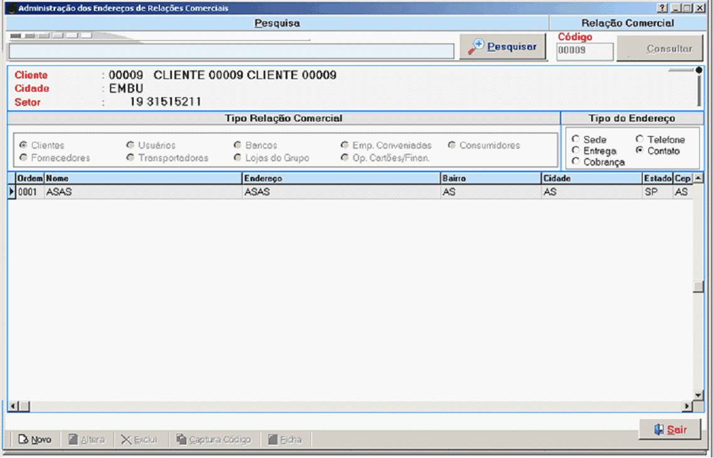713x458 pixels.
Task: Click the Ficha toolbar button
Action: [x=284, y=440]
